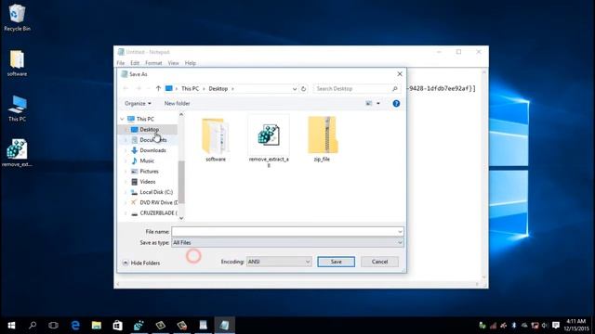This screenshot has width=595, height=334.
Task: Select Pictures in the navigation tree
Action: coord(149,171)
